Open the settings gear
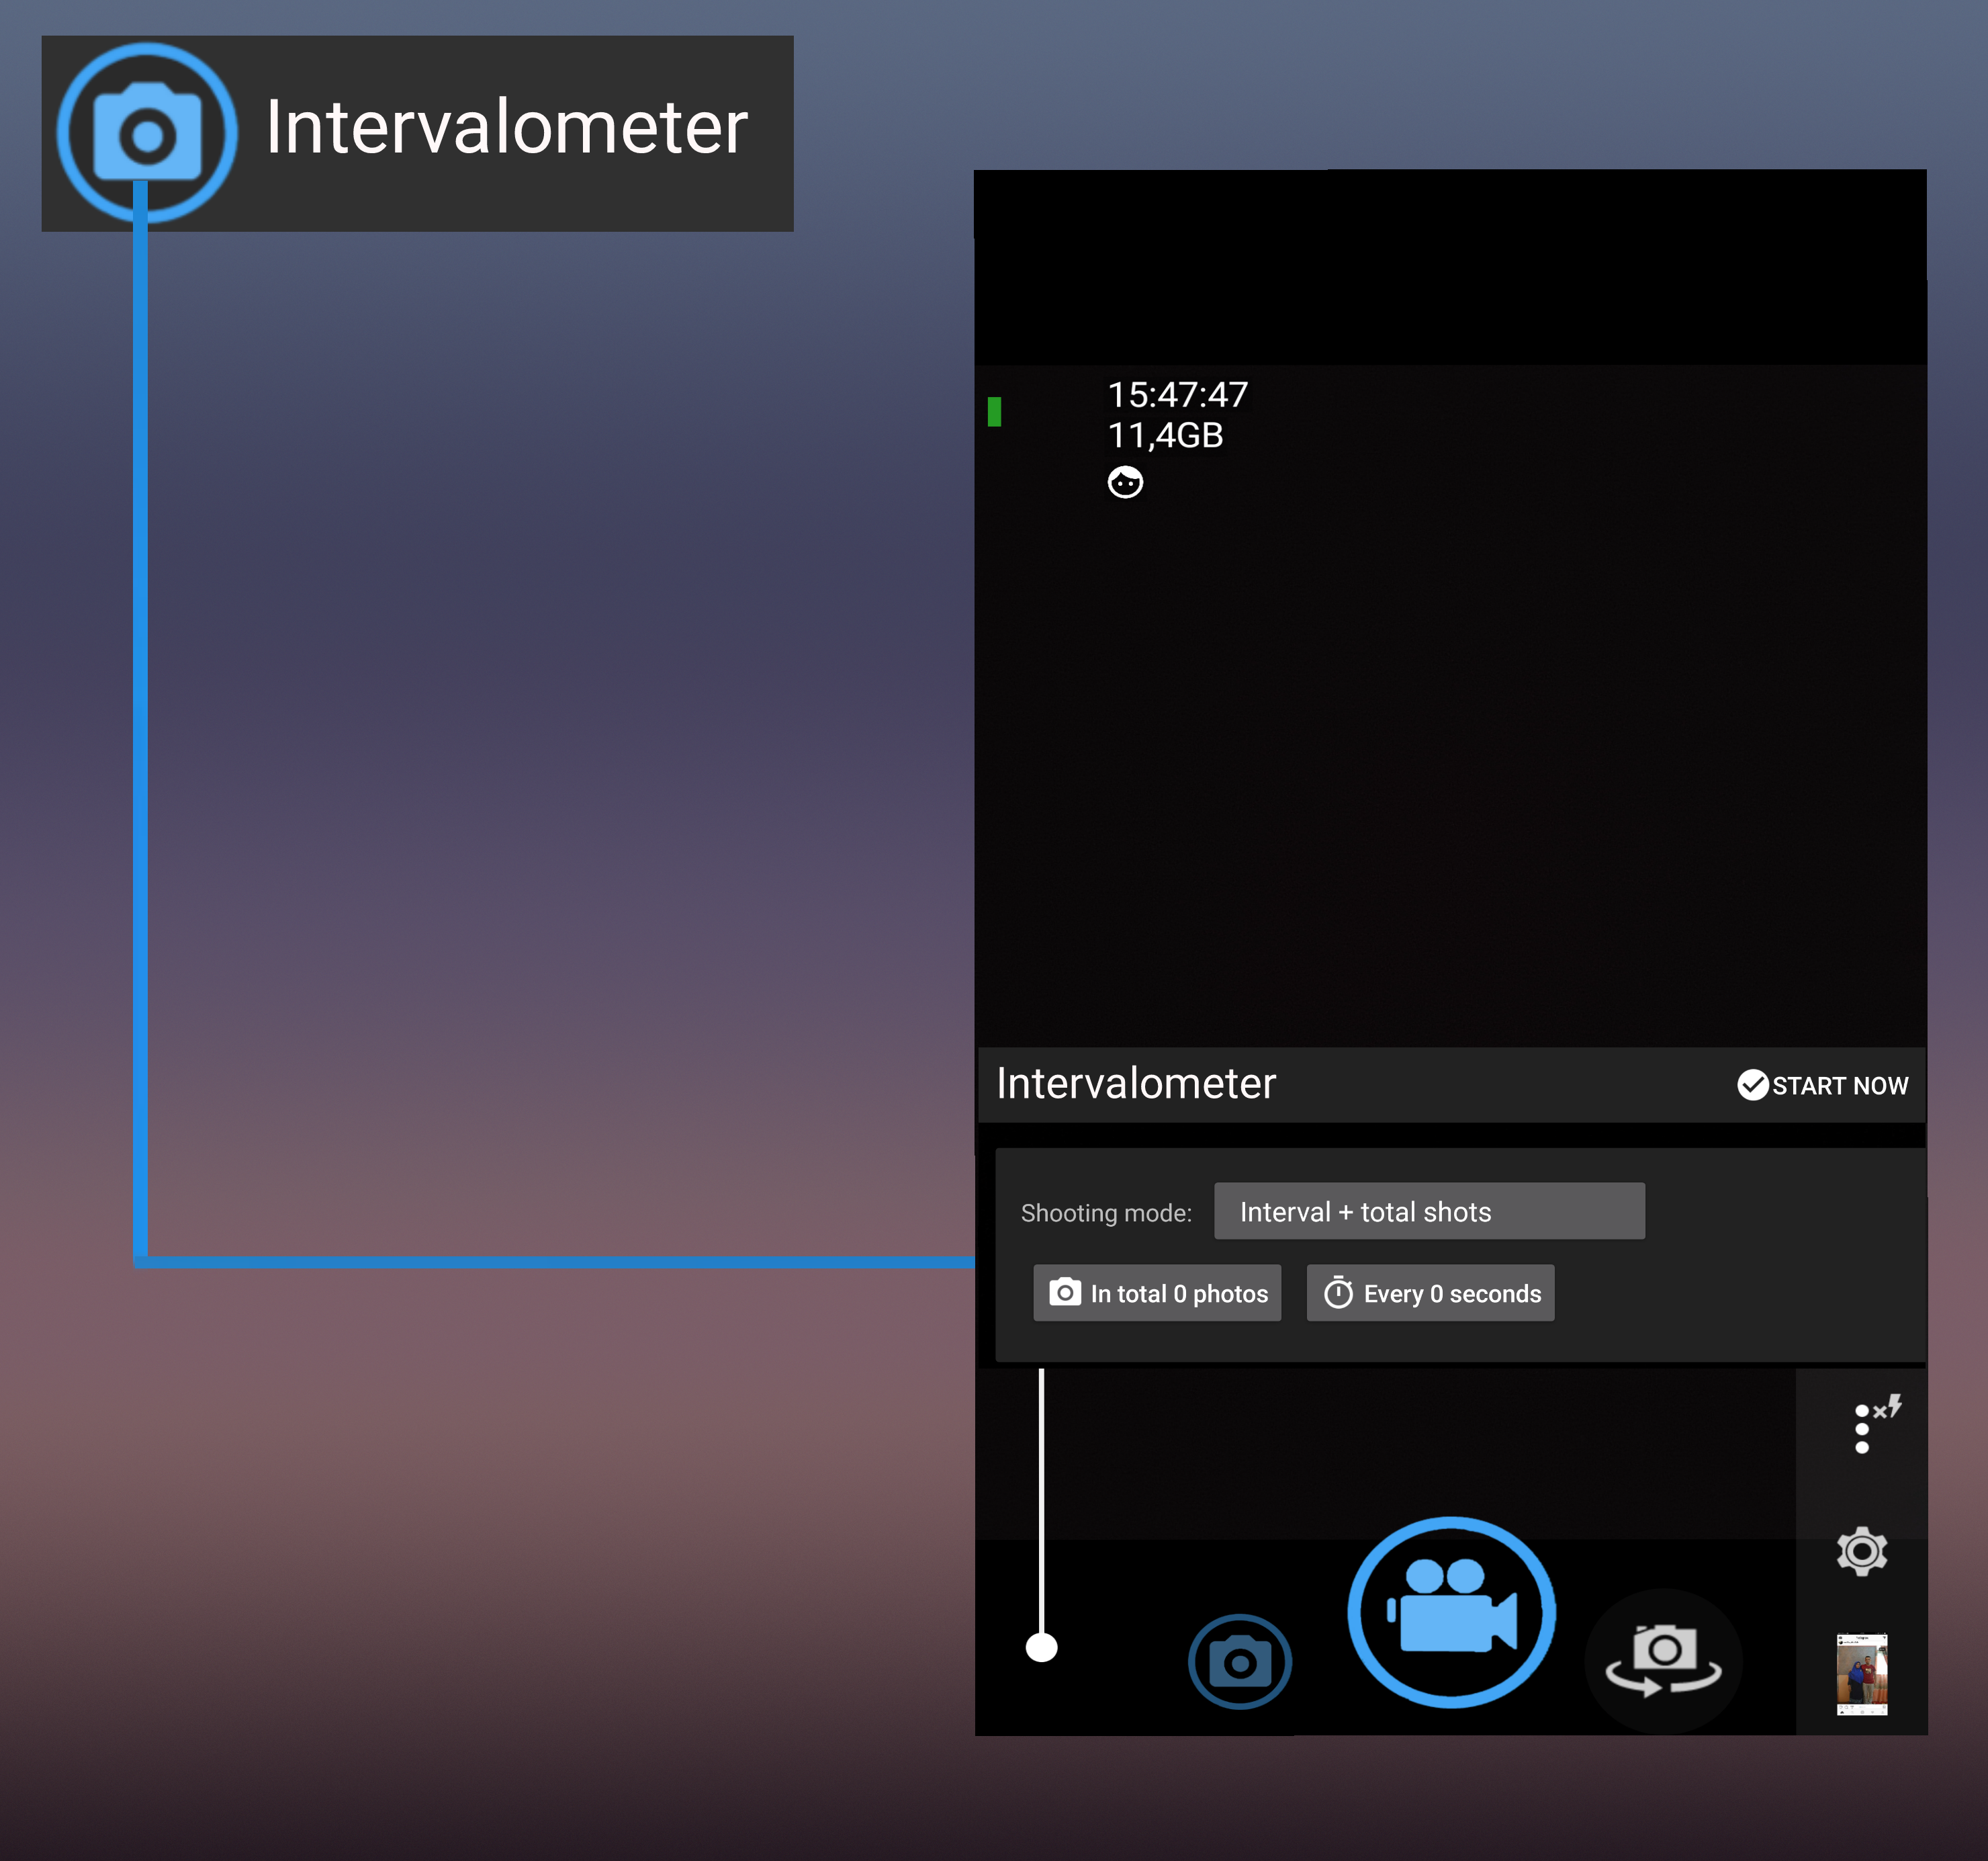This screenshot has width=1988, height=1861. point(1861,1551)
